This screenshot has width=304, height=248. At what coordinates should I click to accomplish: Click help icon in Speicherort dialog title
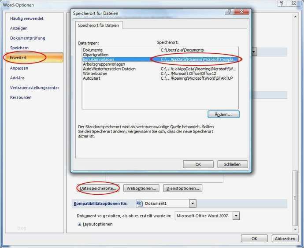click(229, 12)
